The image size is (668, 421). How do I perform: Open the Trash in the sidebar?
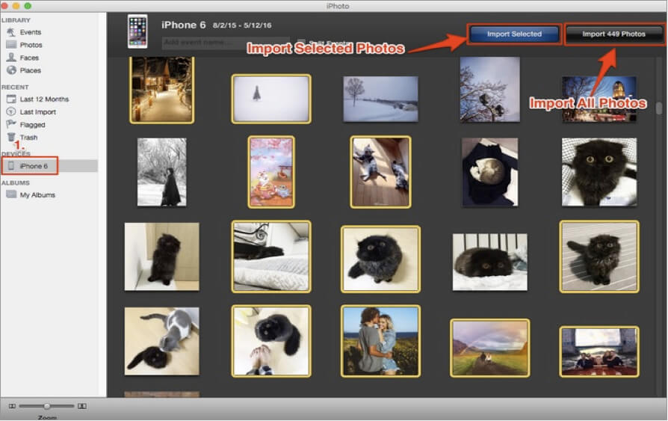coord(28,138)
